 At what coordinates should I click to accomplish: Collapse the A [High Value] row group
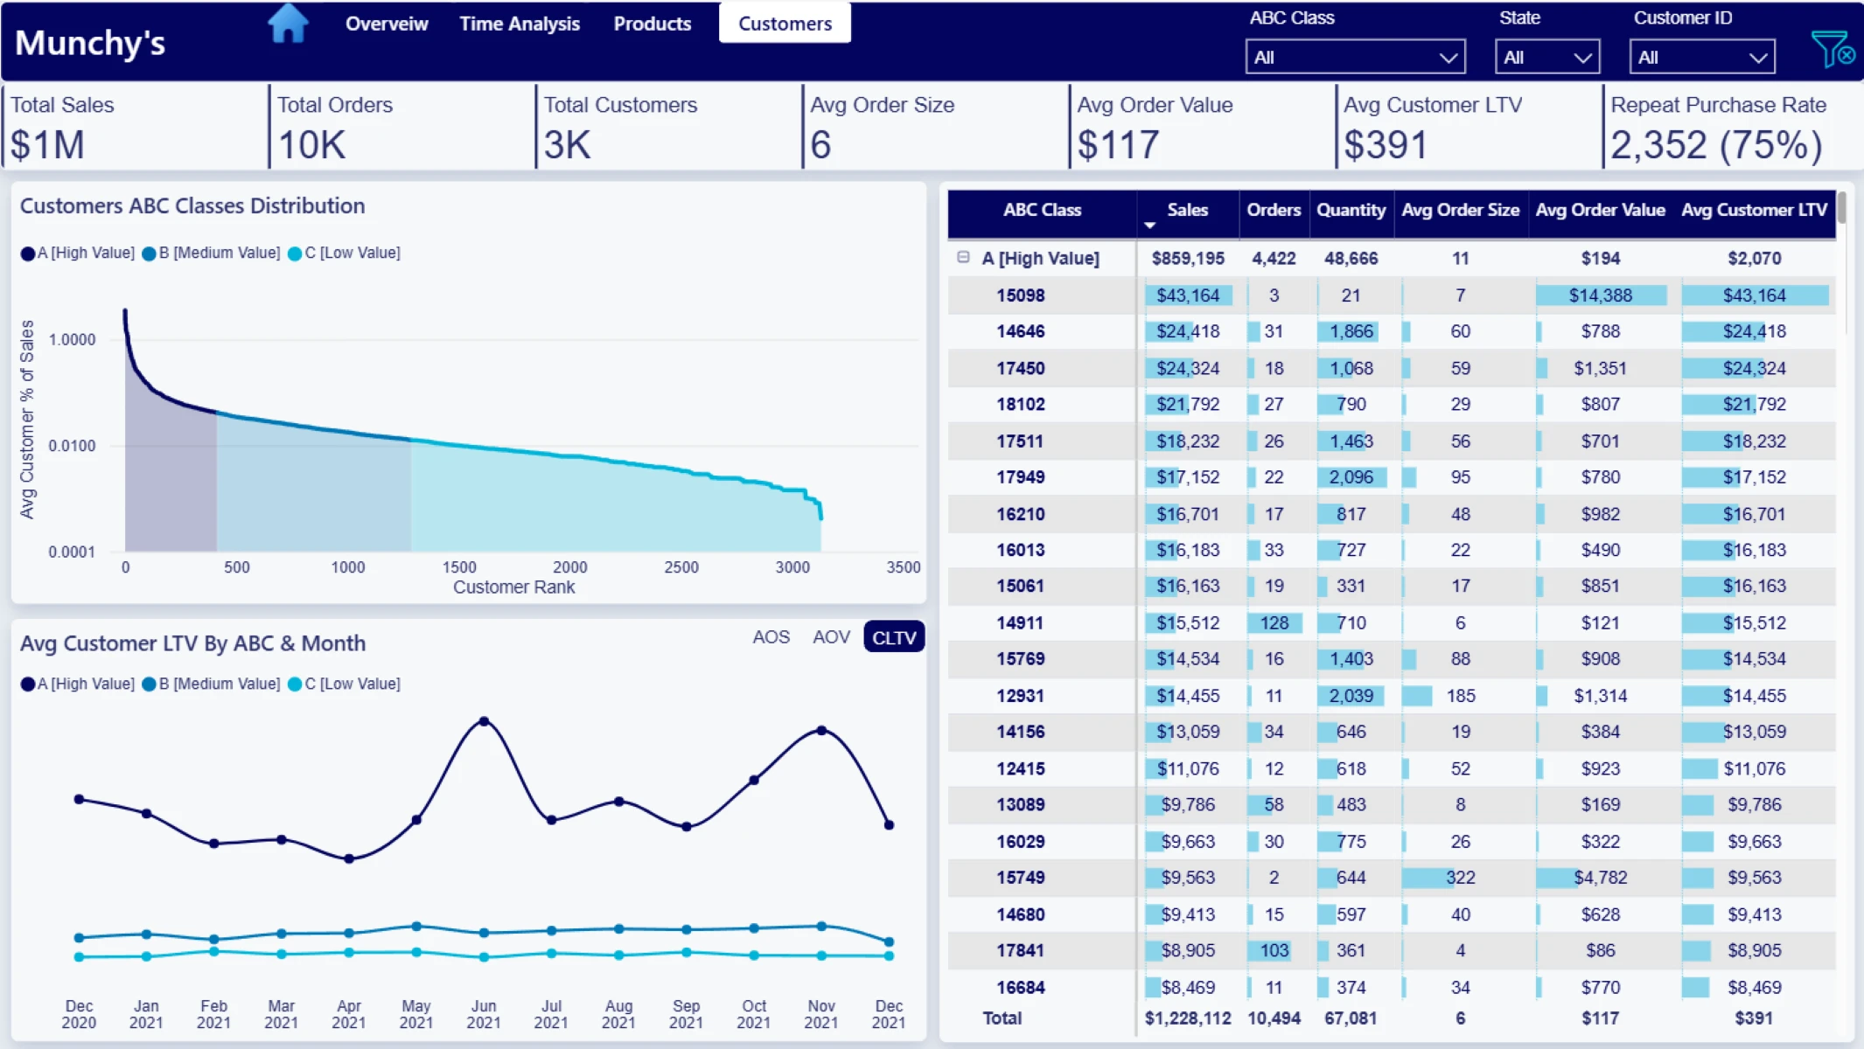pyautogui.click(x=963, y=258)
